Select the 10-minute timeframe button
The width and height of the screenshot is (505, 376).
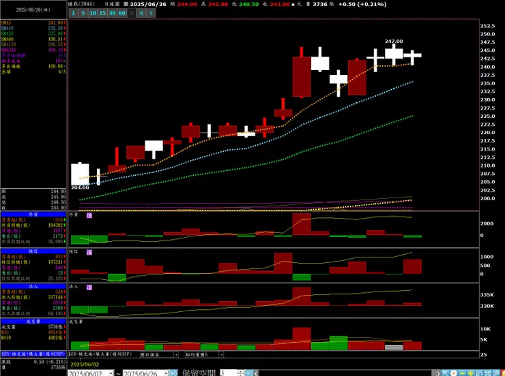click(x=93, y=13)
